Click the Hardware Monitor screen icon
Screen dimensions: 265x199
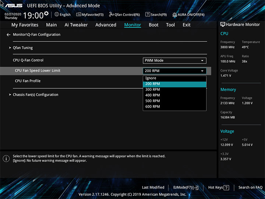tap(223, 25)
